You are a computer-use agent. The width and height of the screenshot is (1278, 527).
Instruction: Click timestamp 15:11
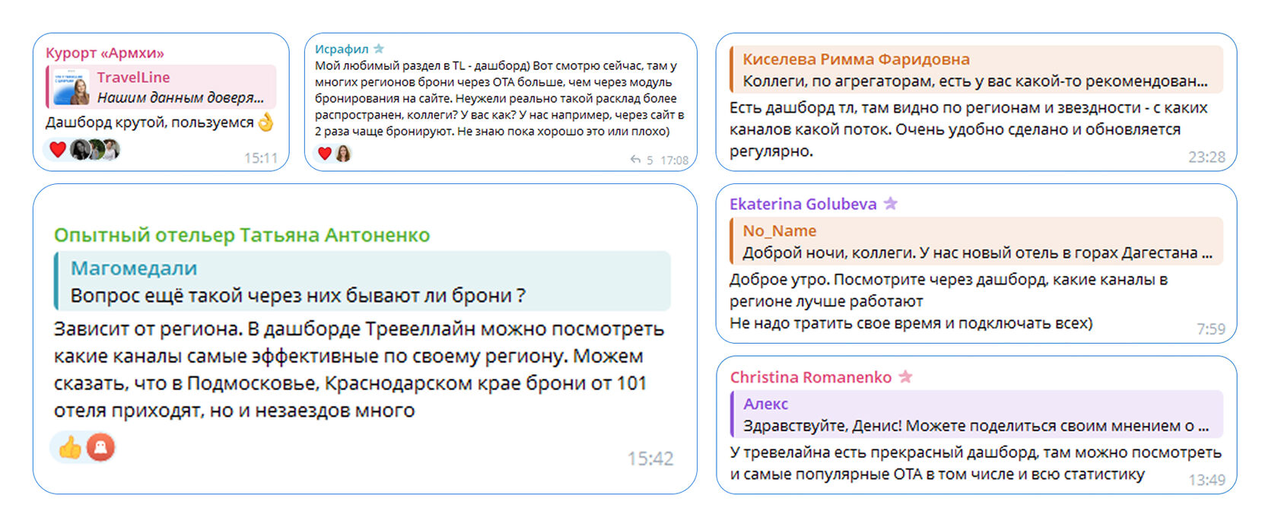click(261, 158)
